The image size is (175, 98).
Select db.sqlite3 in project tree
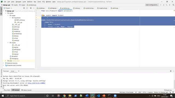(14, 56)
